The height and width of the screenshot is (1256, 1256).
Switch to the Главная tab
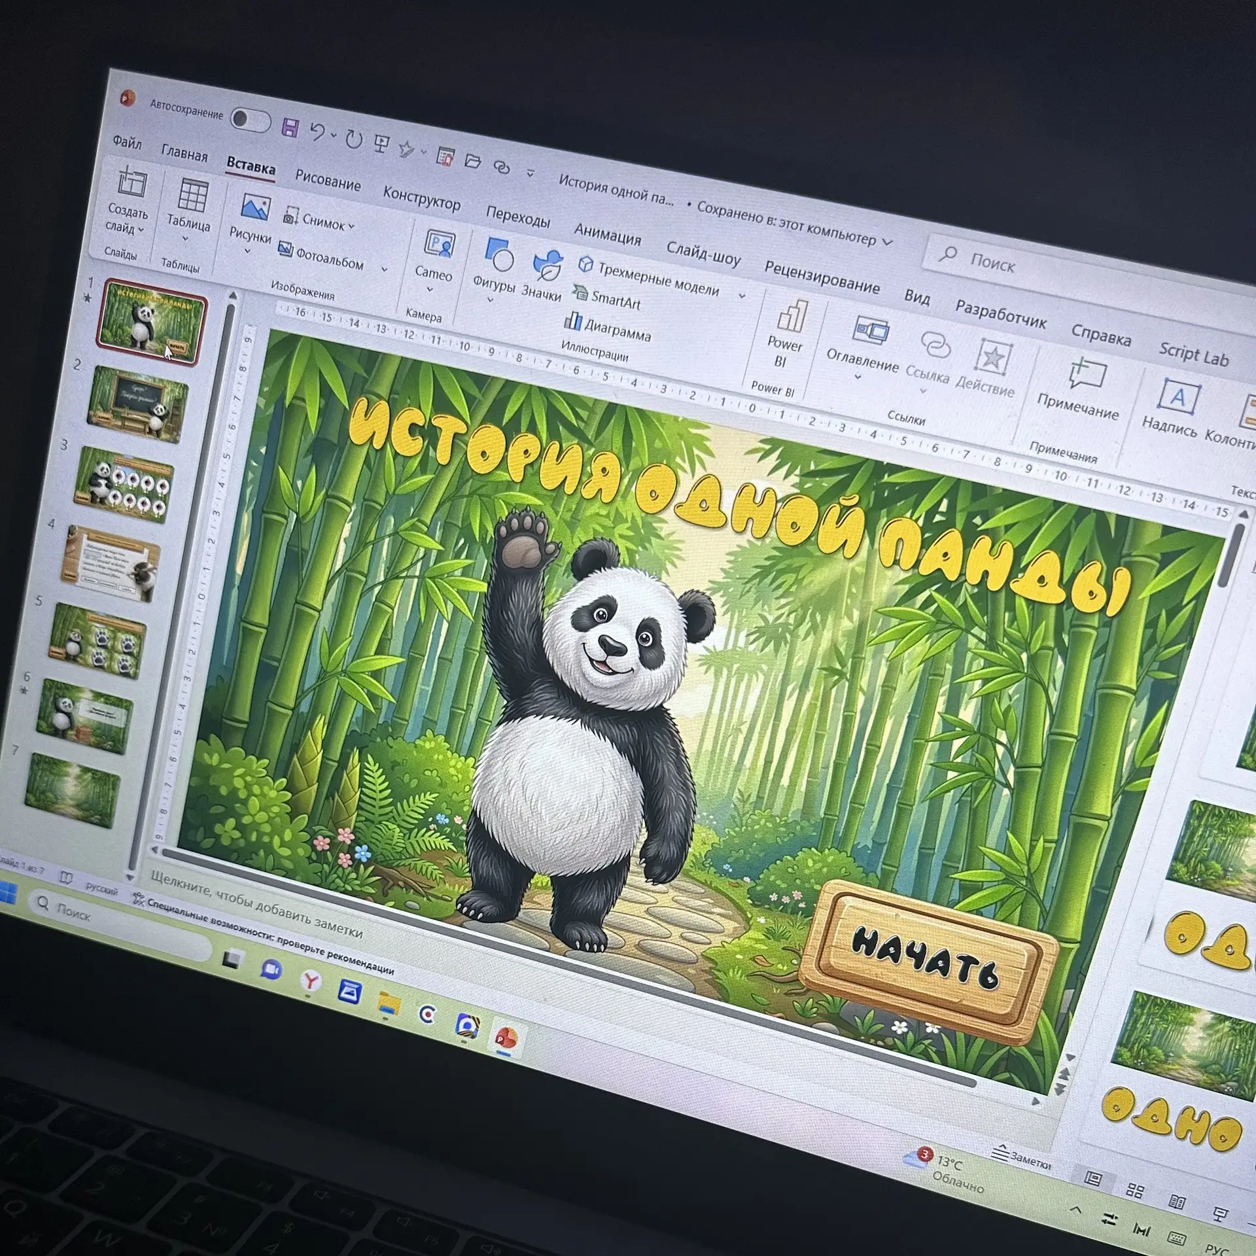click(x=184, y=153)
